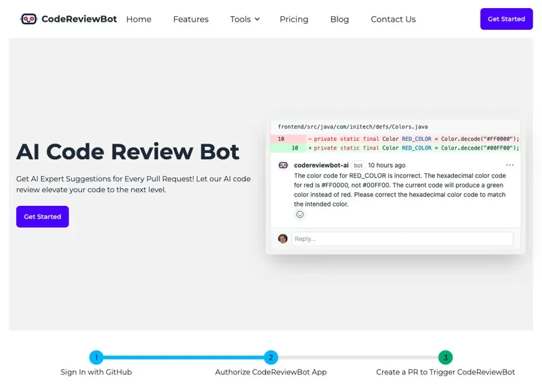Expand the Tools dropdown menu
Image resolution: width=542 pixels, height=390 pixels.
[245, 20]
